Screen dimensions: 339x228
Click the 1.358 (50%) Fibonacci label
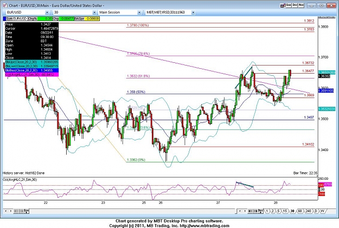click(136, 92)
